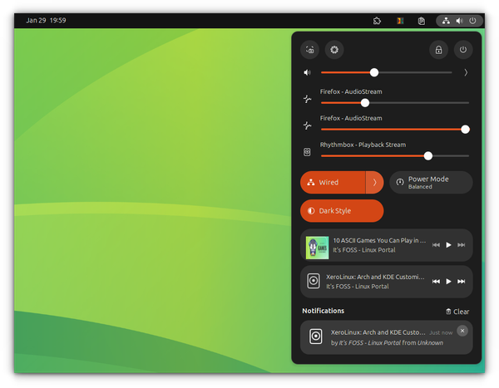
Task: Play the 10 ASCII Games track
Action: pyautogui.click(x=448, y=245)
